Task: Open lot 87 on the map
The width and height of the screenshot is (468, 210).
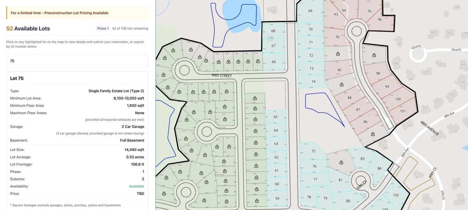Action: pyautogui.click(x=358, y=110)
